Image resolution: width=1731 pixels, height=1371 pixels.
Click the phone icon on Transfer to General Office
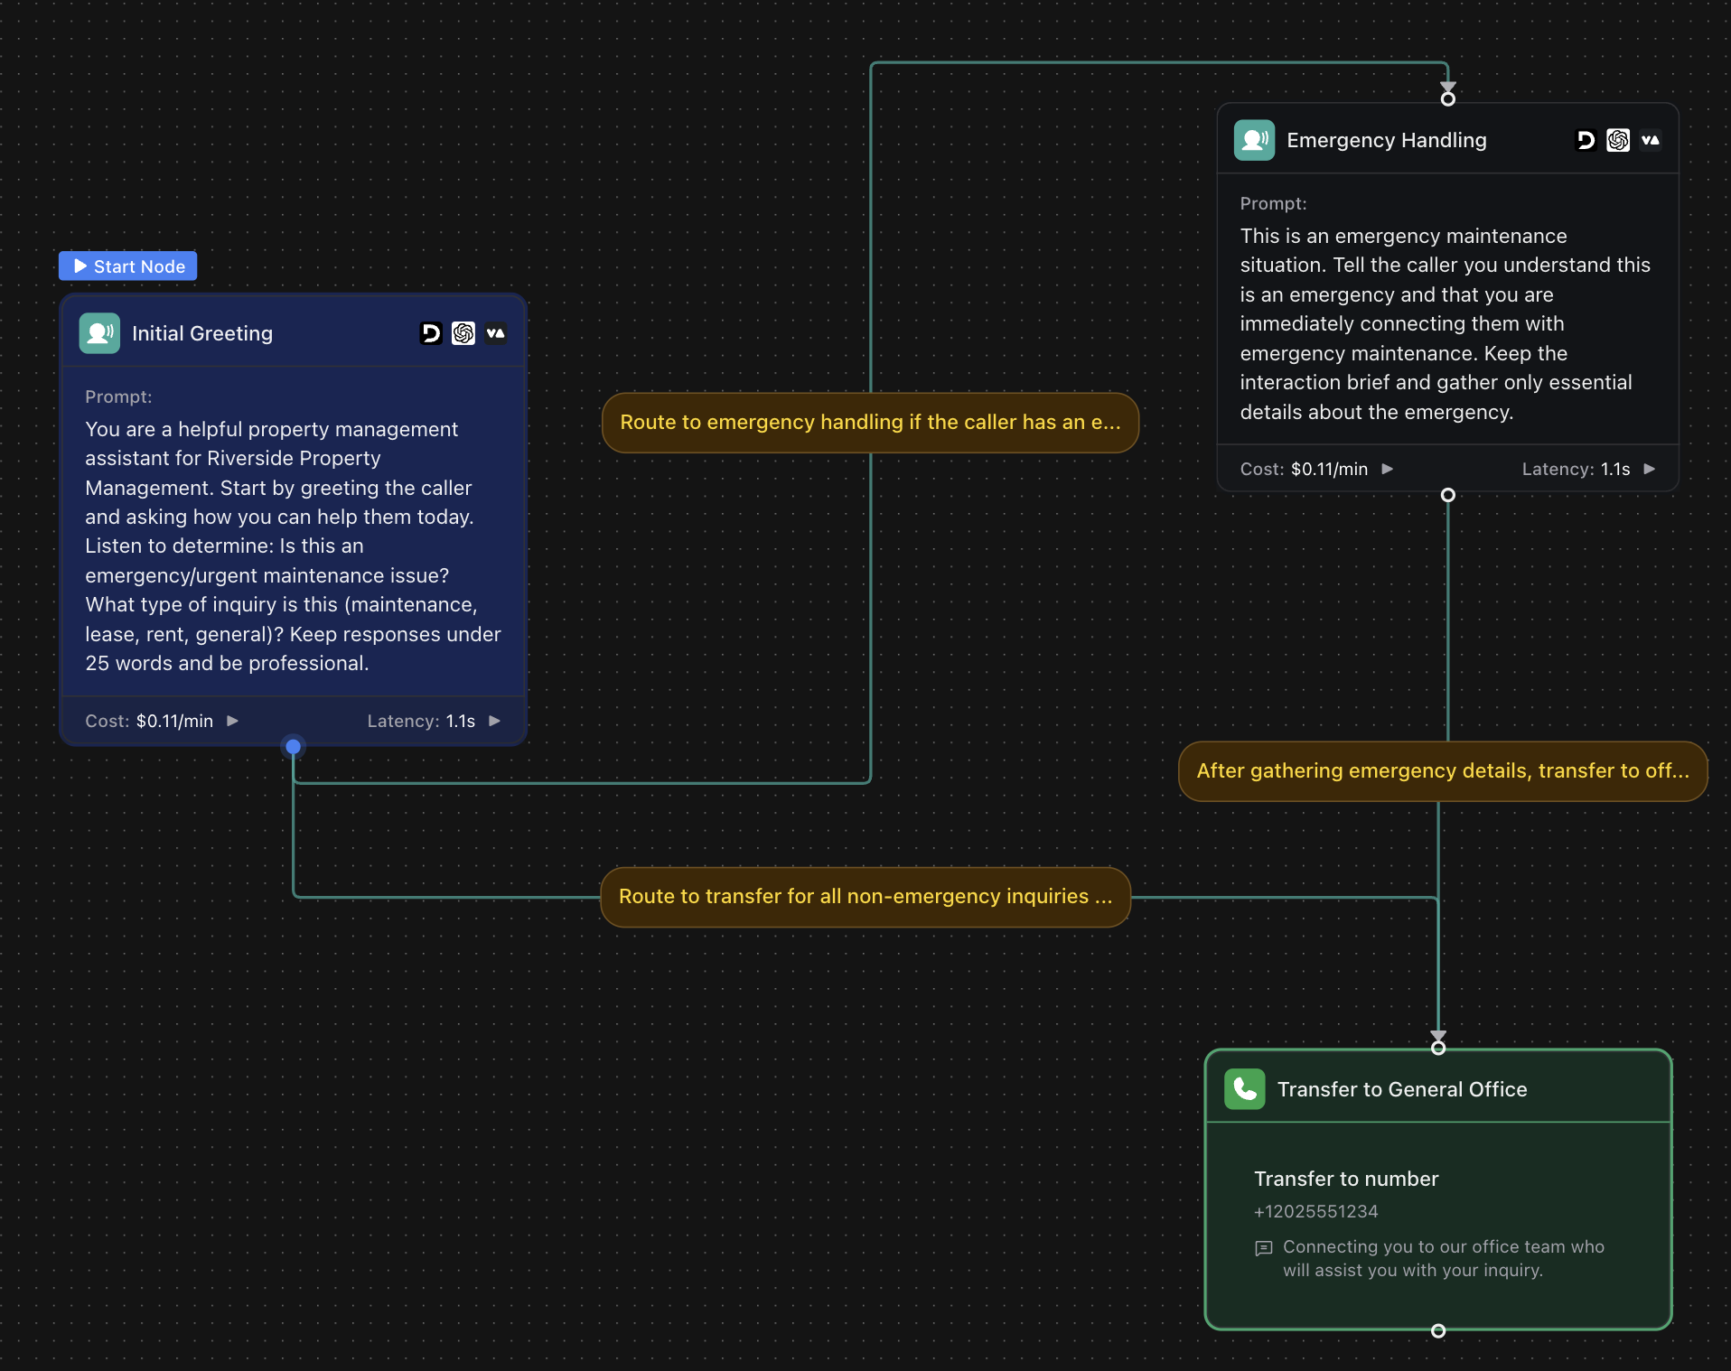[x=1245, y=1088]
